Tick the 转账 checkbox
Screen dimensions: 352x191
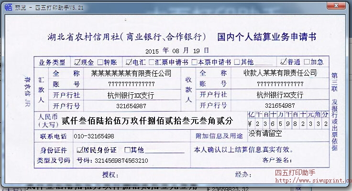100,62
